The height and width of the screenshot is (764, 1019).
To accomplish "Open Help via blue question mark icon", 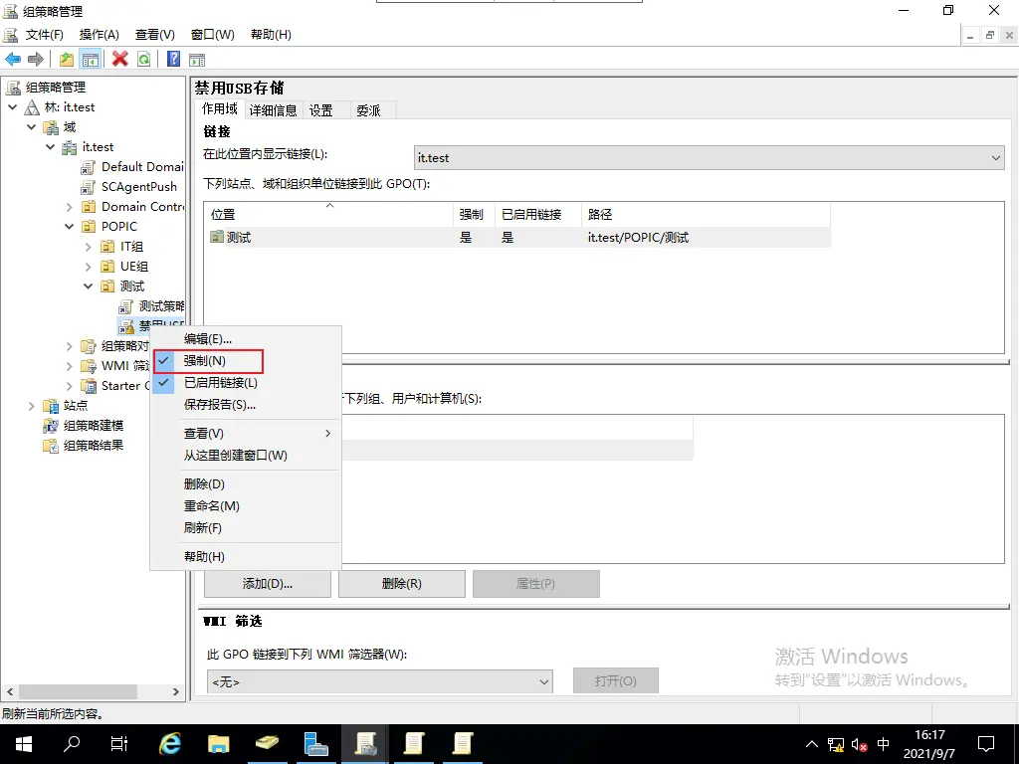I will 173,59.
